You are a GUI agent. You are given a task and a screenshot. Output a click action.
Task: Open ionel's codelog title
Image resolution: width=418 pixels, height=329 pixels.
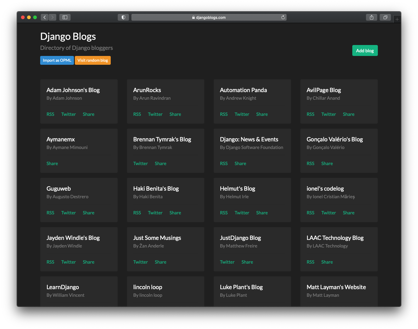point(325,189)
